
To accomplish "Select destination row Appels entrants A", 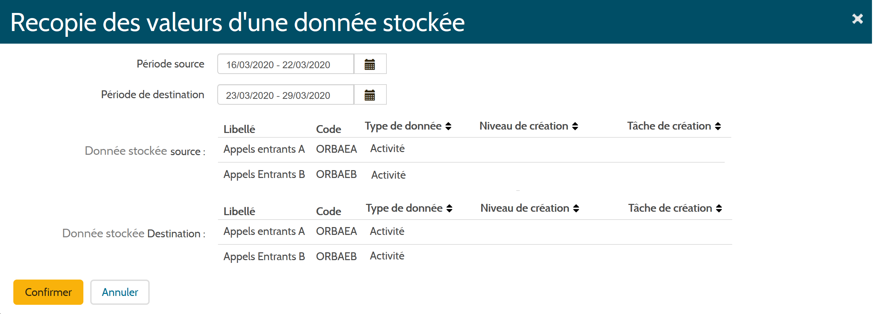I will [264, 231].
